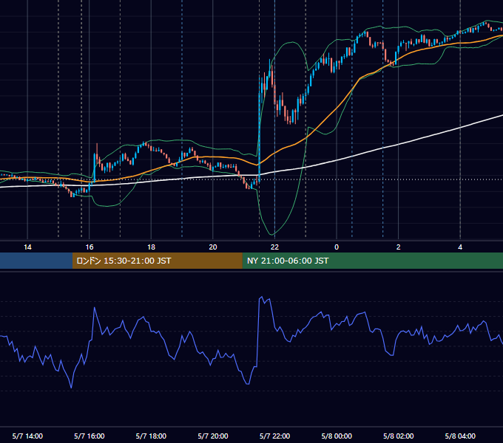The image size is (503, 443).
Task: Click the 20 hour axis label
Action: (x=213, y=247)
